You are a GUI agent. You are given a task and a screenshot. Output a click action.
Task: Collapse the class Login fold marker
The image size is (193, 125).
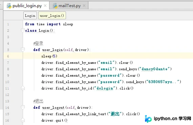[x=23, y=30]
